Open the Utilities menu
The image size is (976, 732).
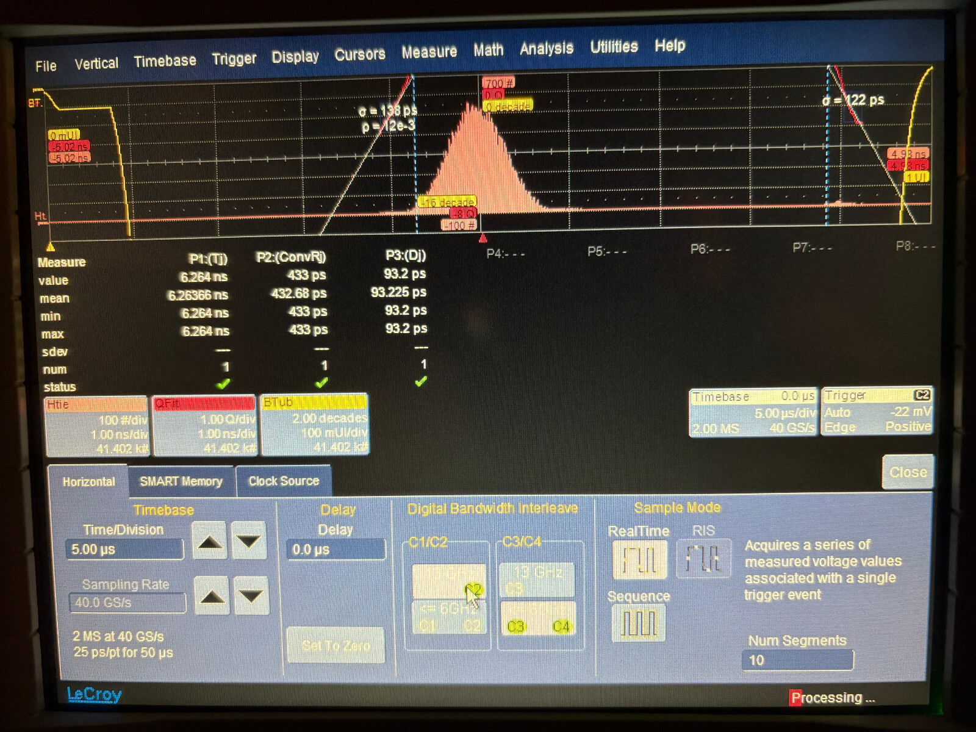(614, 46)
